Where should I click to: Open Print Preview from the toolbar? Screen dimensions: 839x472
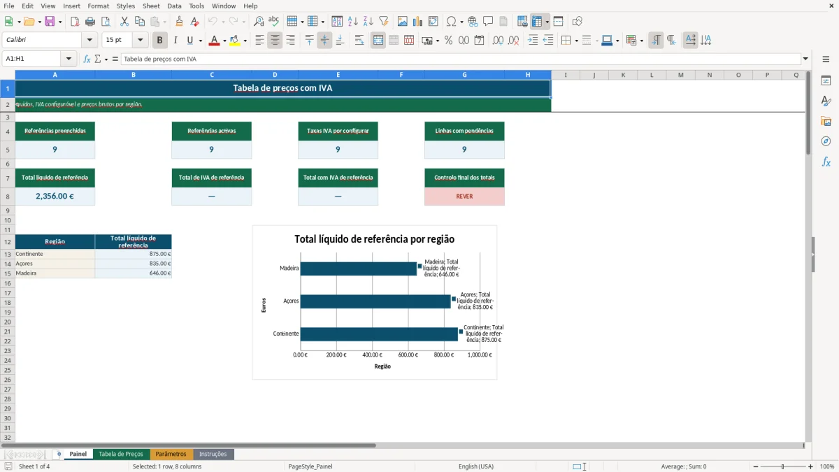(106, 22)
